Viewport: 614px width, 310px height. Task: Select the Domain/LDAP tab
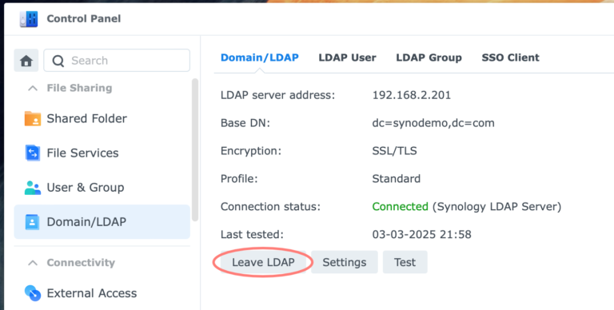pos(260,58)
